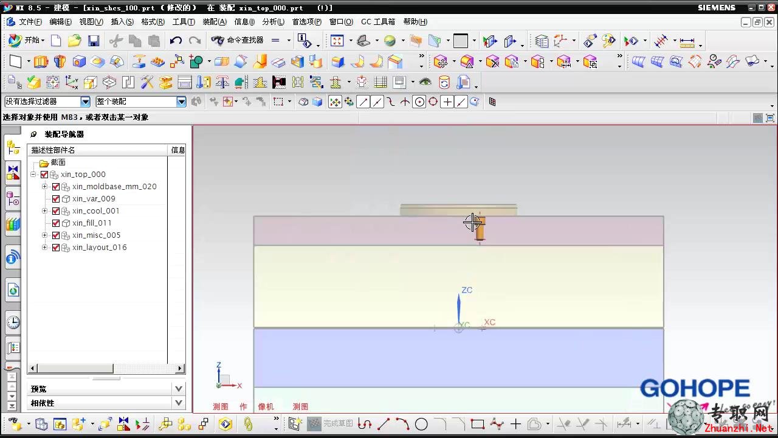
Task: Open a file with the folder icon
Action: click(x=74, y=41)
